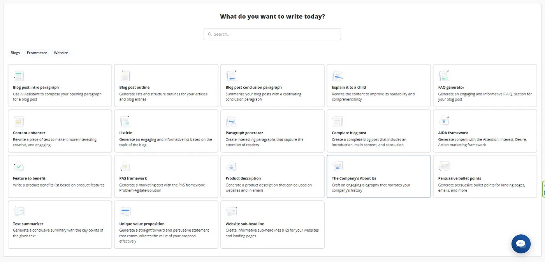
Task: Click the Search input field
Action: [x=276, y=34]
